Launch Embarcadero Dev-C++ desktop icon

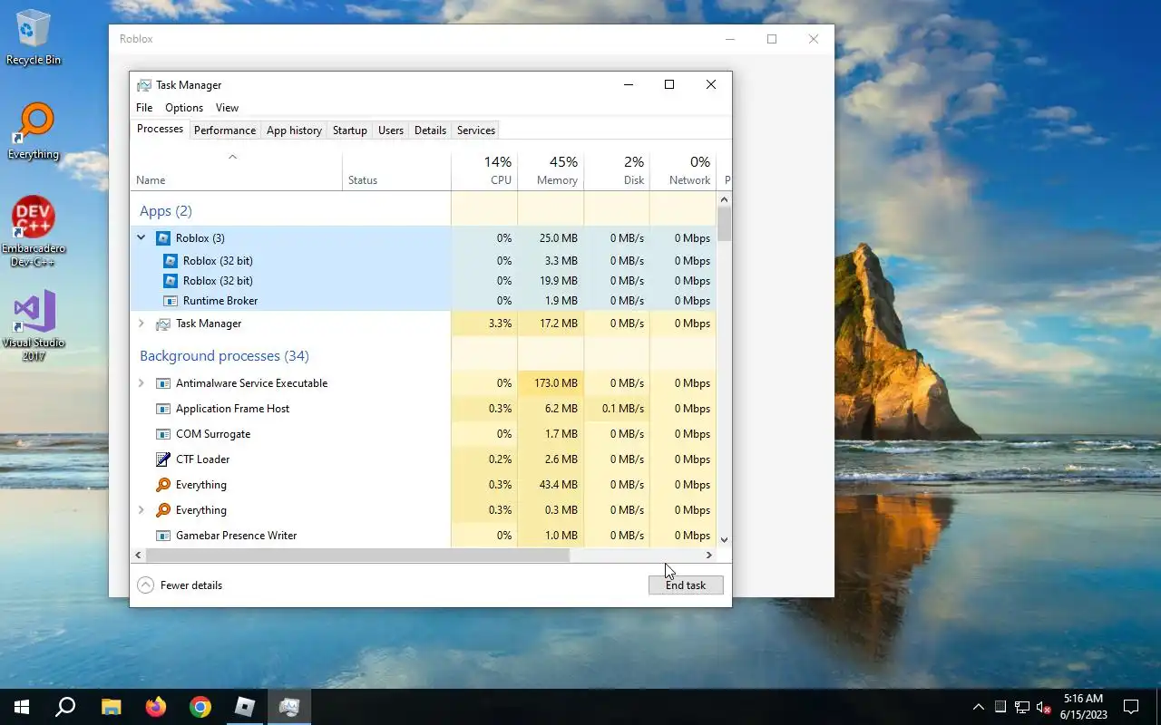pos(34,231)
